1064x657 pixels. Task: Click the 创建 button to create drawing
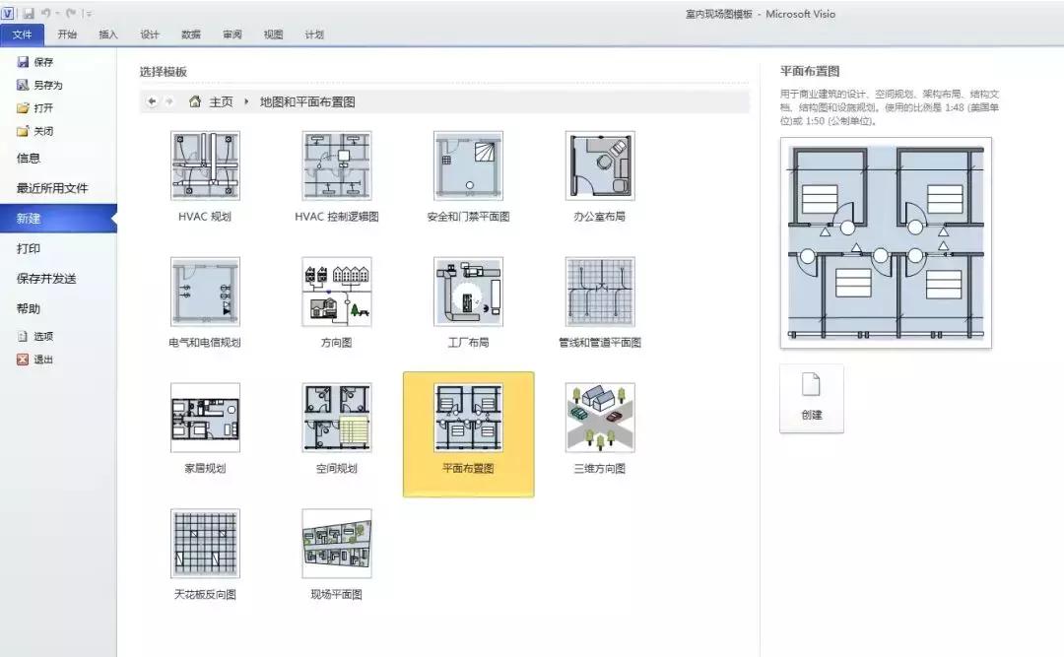click(x=811, y=398)
